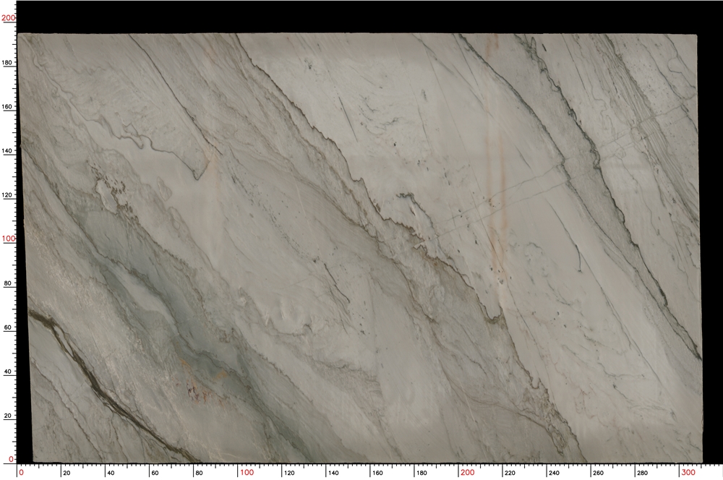The height and width of the screenshot is (480, 723).
Task: Click the 140 mark on left ruler
Action: (6, 152)
